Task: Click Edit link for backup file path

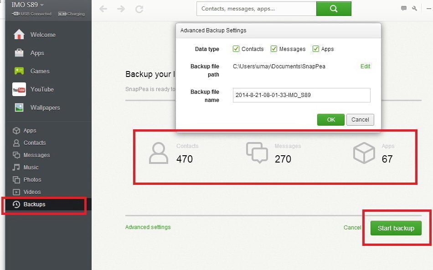Action: [366, 66]
